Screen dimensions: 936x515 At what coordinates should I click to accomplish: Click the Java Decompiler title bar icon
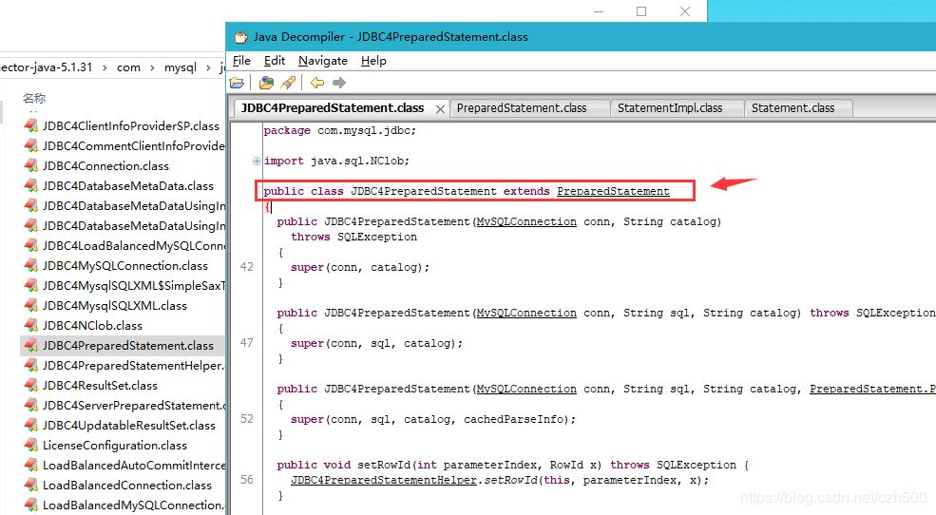coord(240,37)
